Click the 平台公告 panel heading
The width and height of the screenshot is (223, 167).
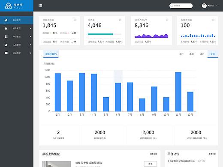pos(173,154)
